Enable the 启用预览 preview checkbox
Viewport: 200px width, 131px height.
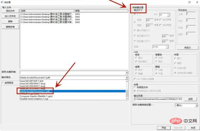point(2,83)
